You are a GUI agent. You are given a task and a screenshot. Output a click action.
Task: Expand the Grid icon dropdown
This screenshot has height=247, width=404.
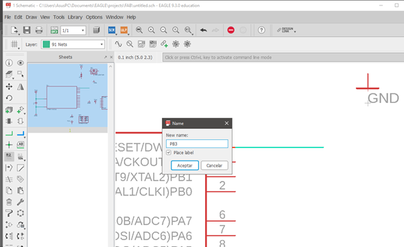coord(19,48)
